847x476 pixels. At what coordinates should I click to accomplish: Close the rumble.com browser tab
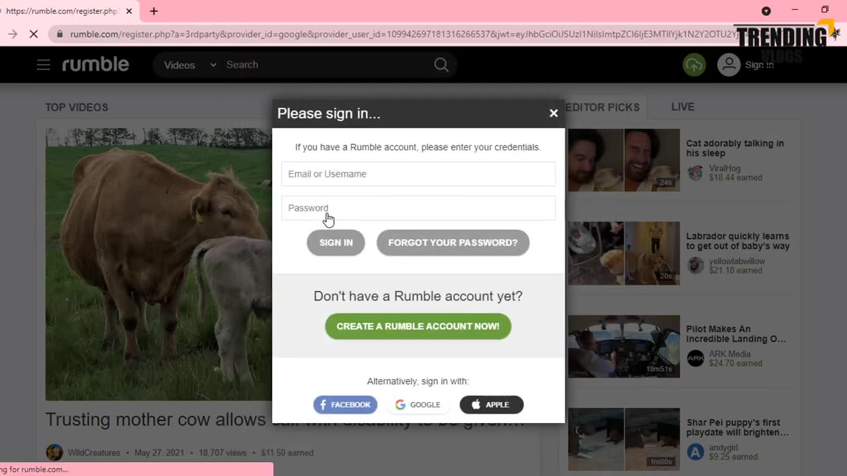point(129,11)
